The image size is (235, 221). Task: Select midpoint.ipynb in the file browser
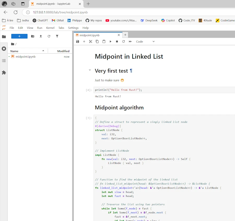coord(40,57)
